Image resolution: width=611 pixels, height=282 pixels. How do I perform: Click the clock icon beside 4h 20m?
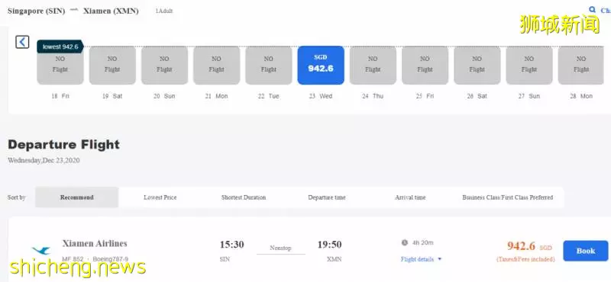[405, 242]
